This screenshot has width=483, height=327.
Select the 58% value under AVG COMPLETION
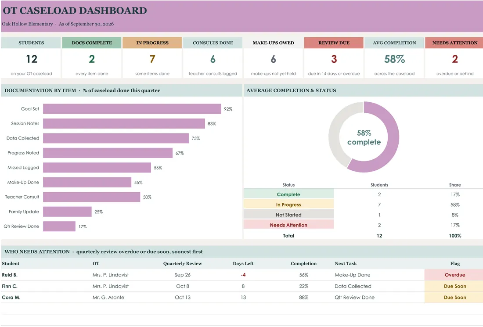[x=394, y=59]
